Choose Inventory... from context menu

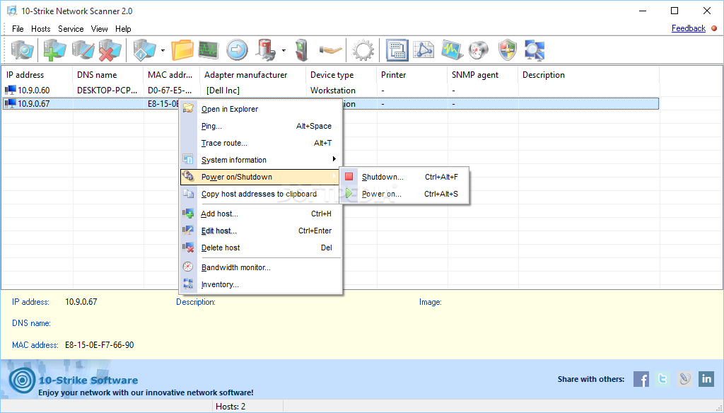[261, 284]
